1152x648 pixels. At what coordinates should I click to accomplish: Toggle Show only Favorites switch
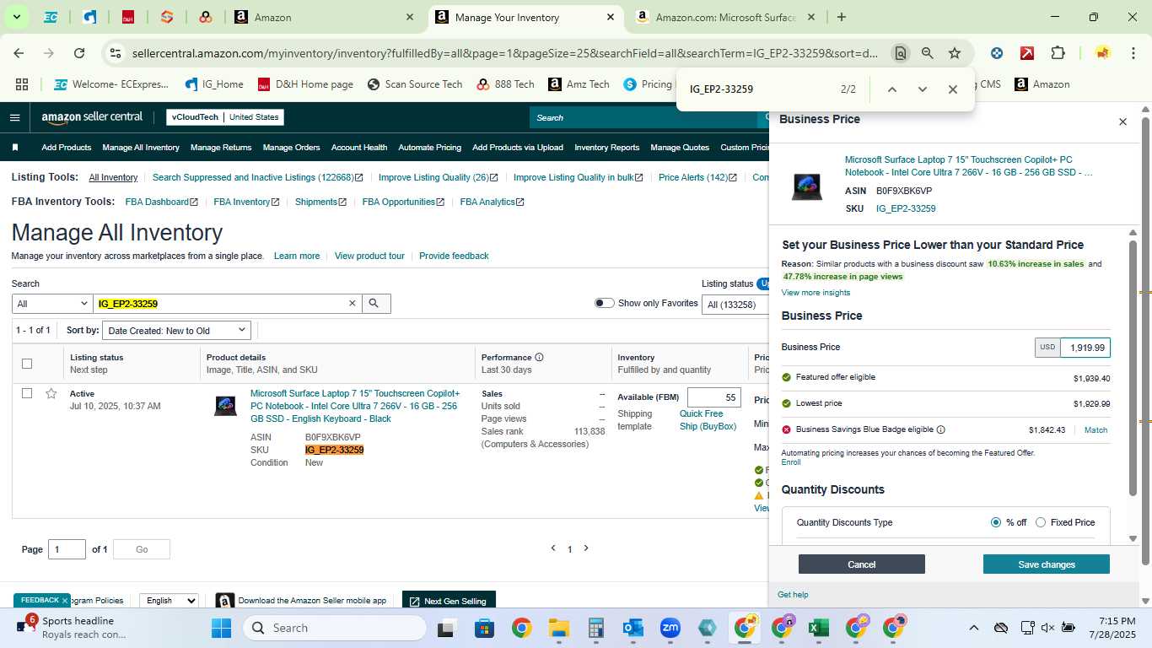coord(604,303)
